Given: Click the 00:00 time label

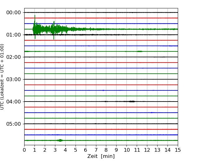Looking at the screenshot, I should (x=13, y=12).
